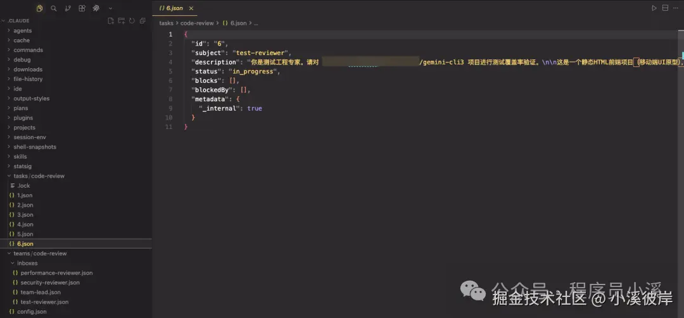
Task: Refresh the file explorer
Action: 132,20
